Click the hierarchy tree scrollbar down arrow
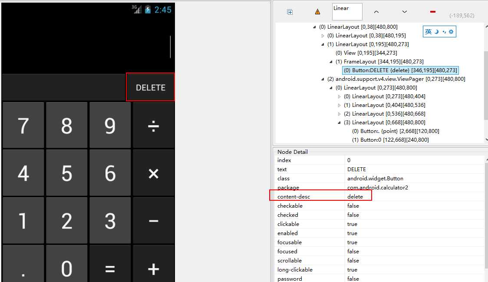 [x=486, y=139]
